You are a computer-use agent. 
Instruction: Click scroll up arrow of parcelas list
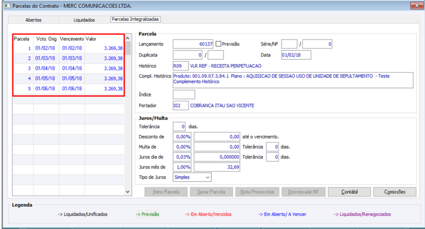(127, 38)
